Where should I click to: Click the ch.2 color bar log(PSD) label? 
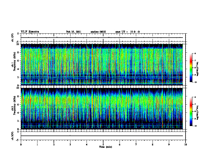[x=198, y=112]
